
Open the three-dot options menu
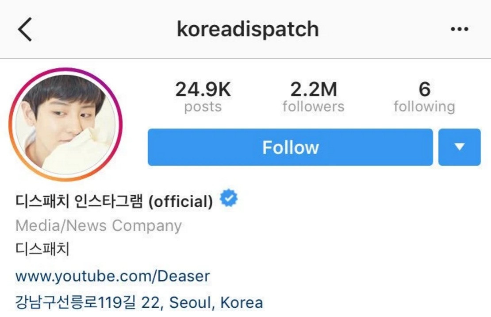[460, 29]
